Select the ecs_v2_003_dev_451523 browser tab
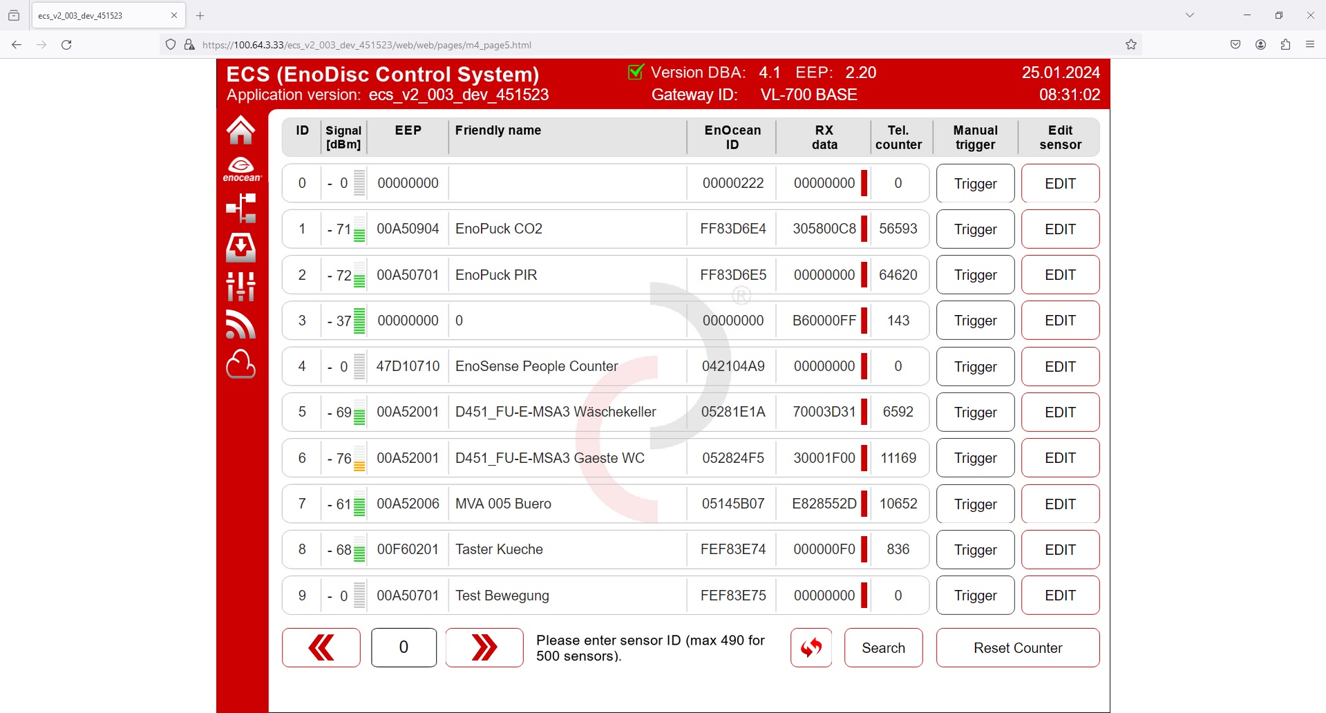The image size is (1326, 713). coord(100,15)
